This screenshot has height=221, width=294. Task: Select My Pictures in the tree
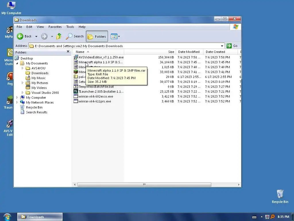click(x=40, y=83)
